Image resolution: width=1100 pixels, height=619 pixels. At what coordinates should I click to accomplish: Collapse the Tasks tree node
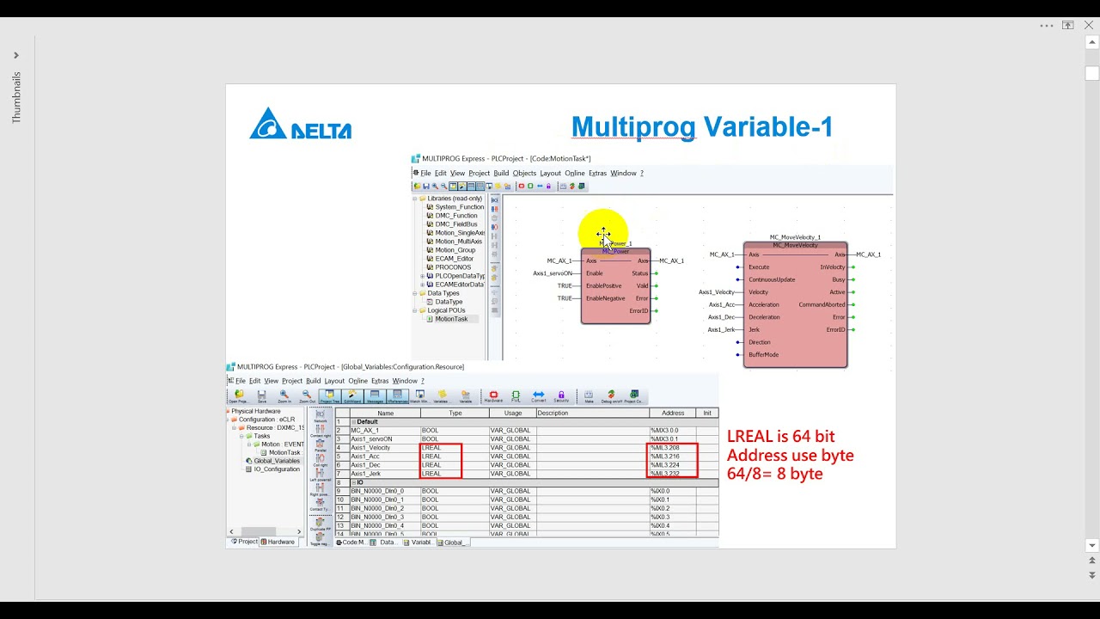click(242, 436)
